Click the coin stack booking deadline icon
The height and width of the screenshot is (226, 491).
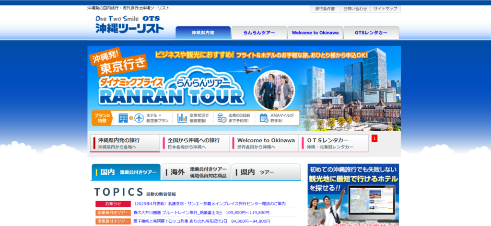pyautogui.click(x=222, y=118)
